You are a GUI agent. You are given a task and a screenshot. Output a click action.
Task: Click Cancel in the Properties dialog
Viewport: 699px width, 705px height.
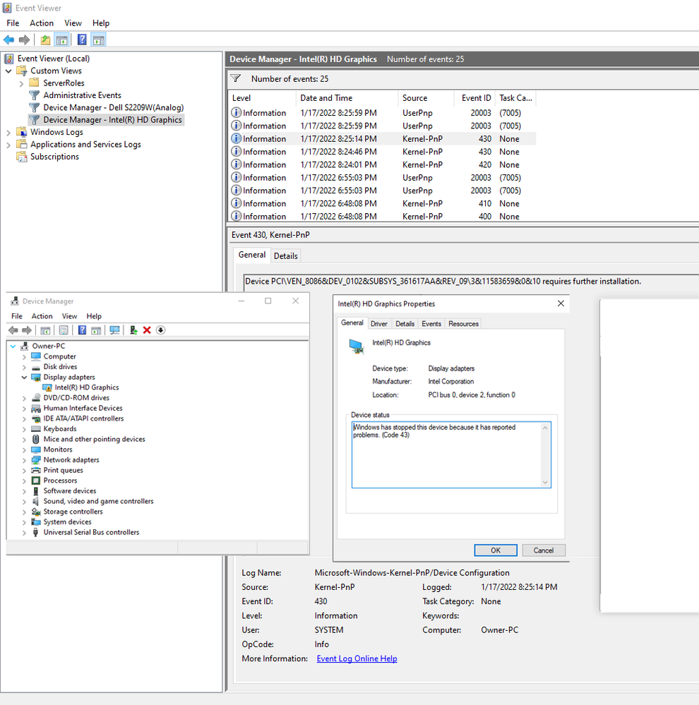[544, 550]
